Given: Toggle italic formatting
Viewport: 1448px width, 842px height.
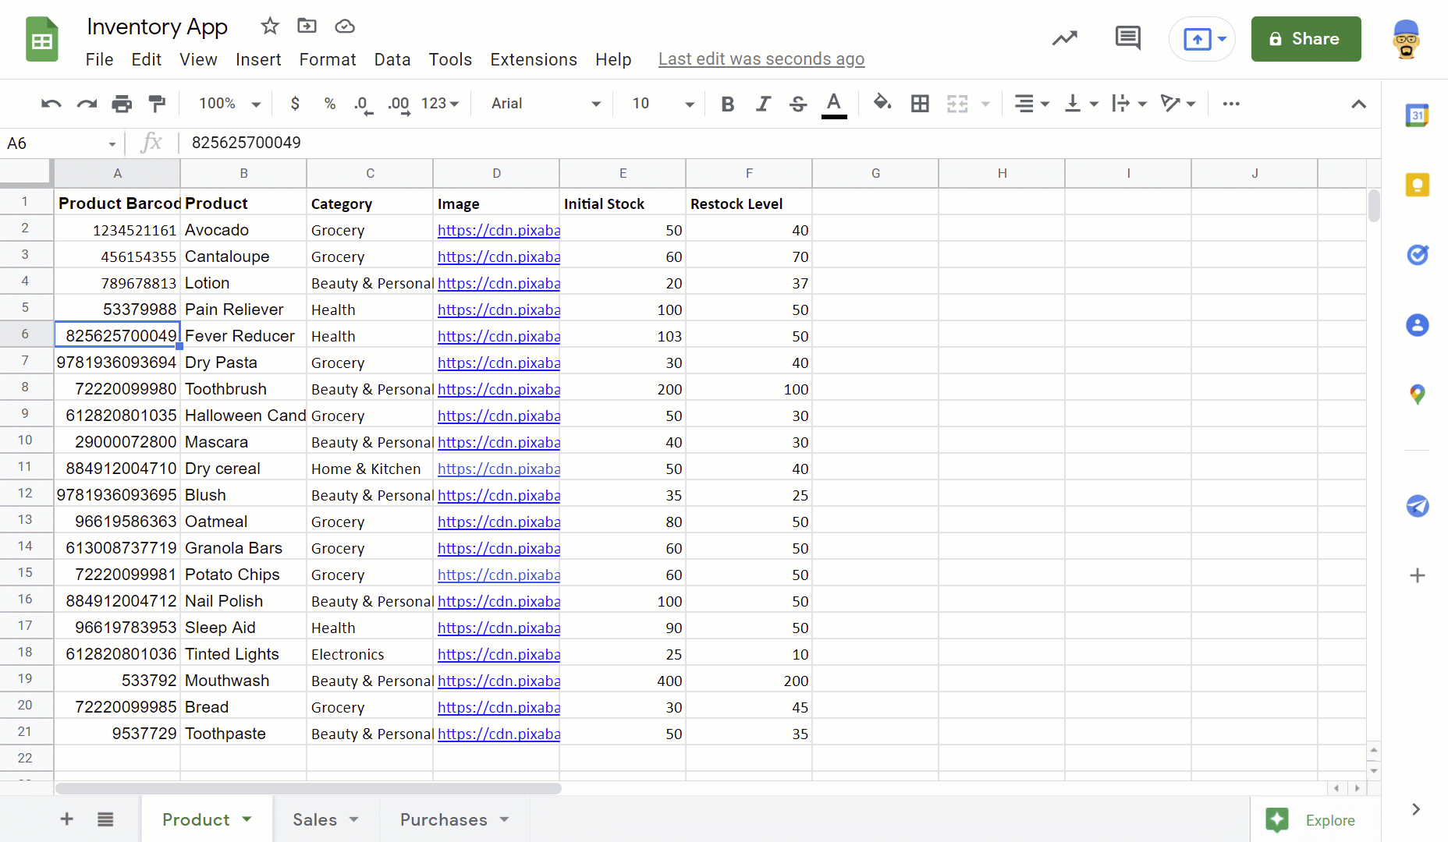Looking at the screenshot, I should click(763, 104).
